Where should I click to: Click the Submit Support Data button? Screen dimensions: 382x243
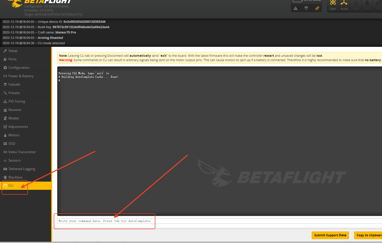330,235
